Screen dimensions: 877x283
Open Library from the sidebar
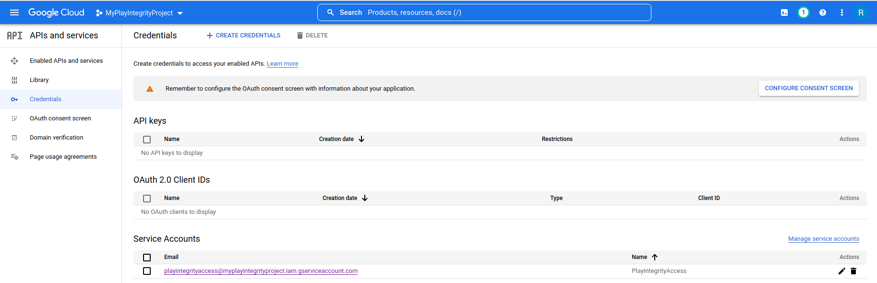point(39,80)
